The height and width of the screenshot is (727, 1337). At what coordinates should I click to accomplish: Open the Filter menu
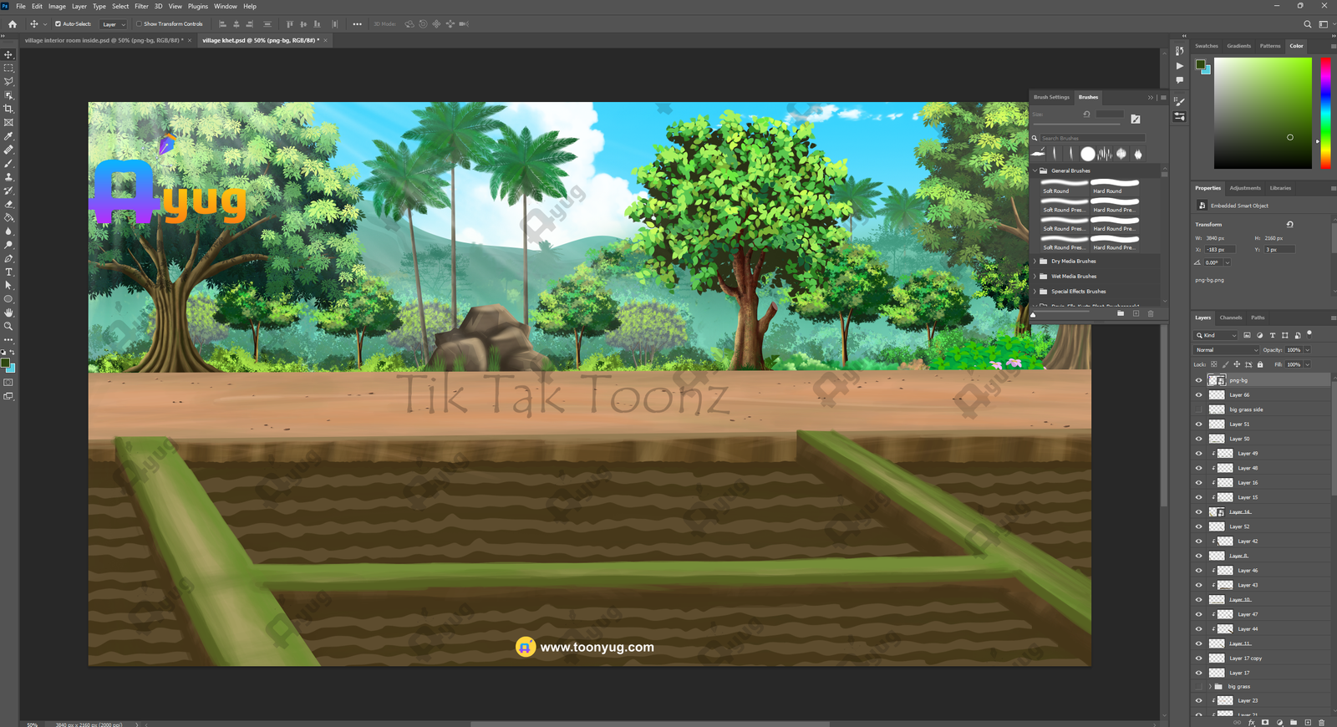pos(141,6)
